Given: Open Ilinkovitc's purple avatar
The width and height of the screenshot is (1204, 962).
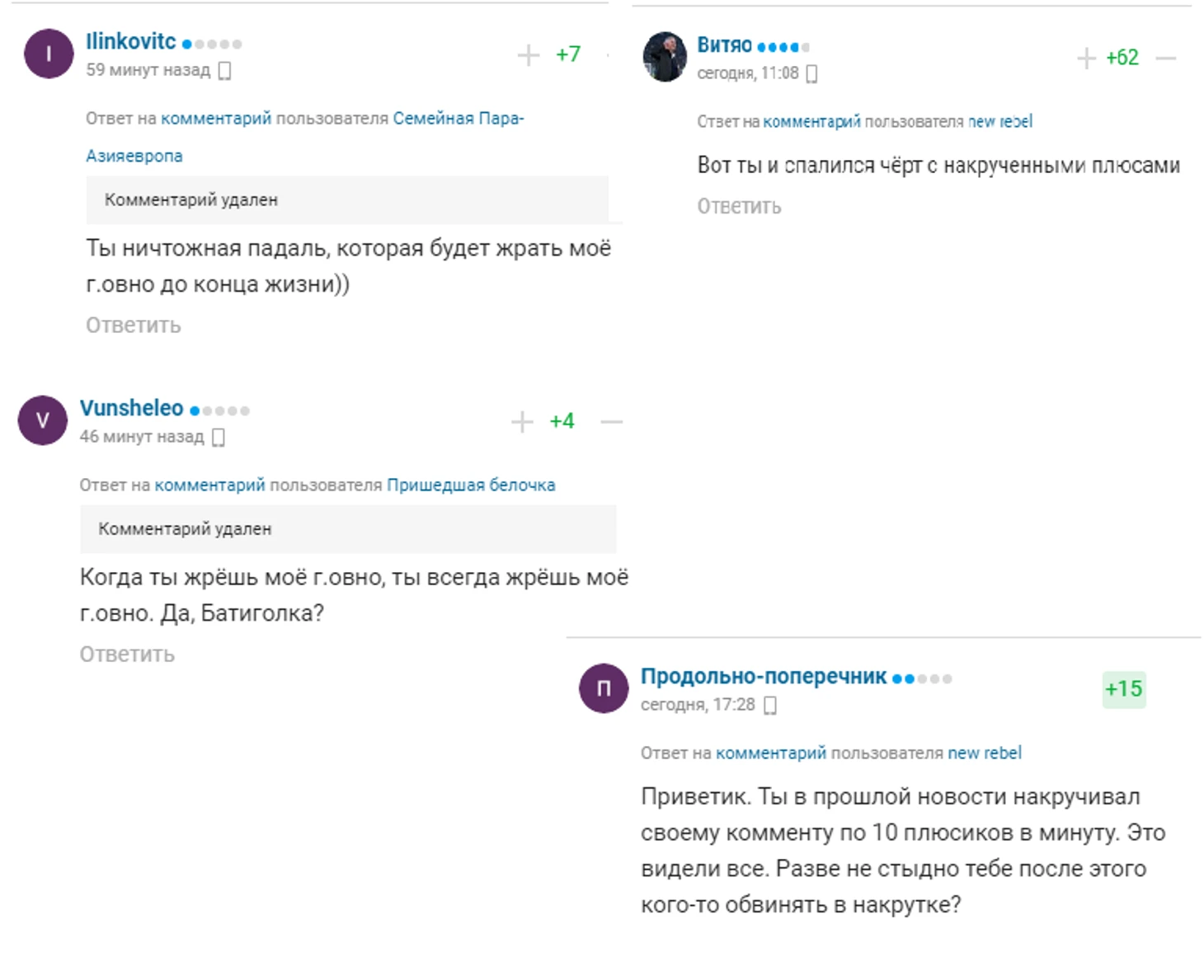Looking at the screenshot, I should (x=49, y=54).
